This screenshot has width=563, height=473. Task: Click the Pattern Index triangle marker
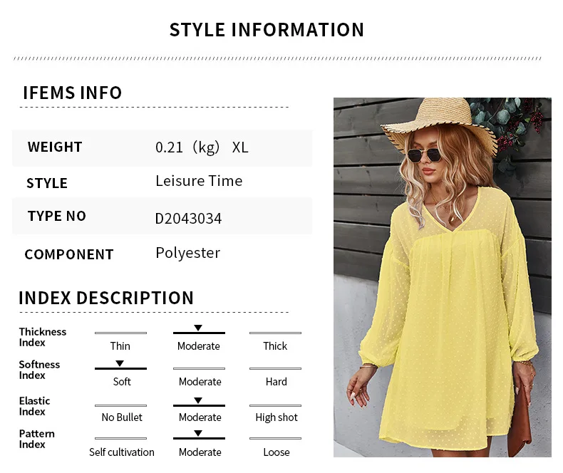point(198,433)
